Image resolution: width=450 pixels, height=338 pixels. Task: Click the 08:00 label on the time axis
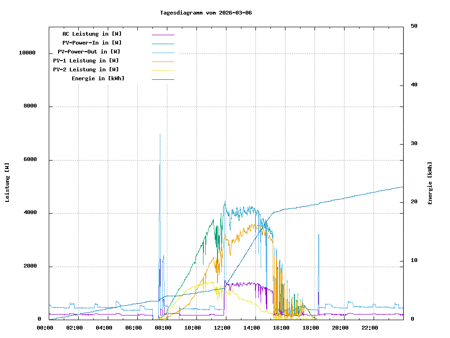click(163, 328)
